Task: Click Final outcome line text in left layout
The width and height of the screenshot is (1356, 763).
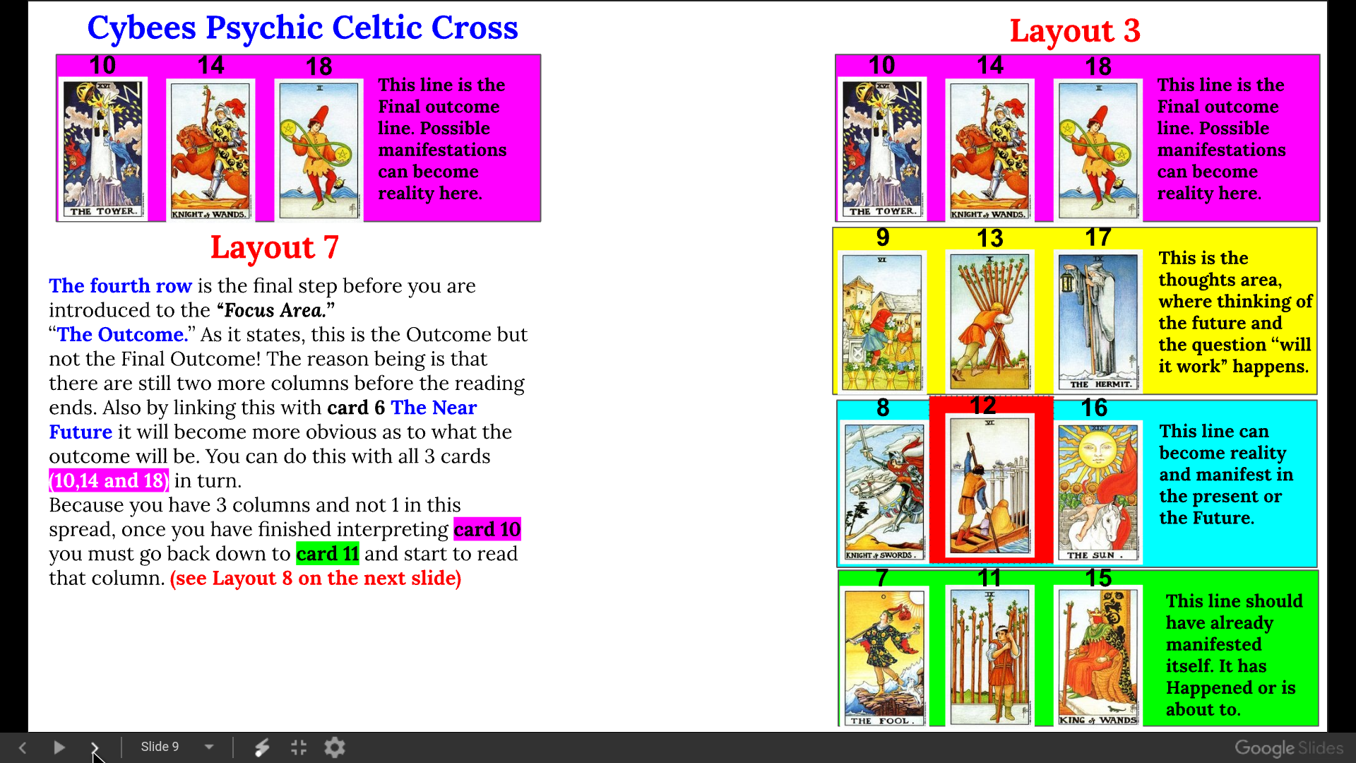Action: [442, 138]
